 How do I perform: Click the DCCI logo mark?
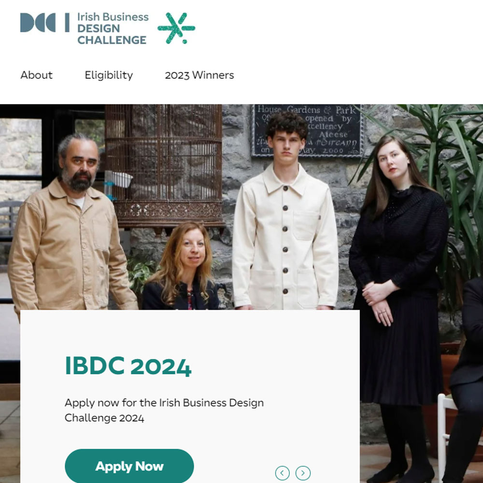[38, 23]
